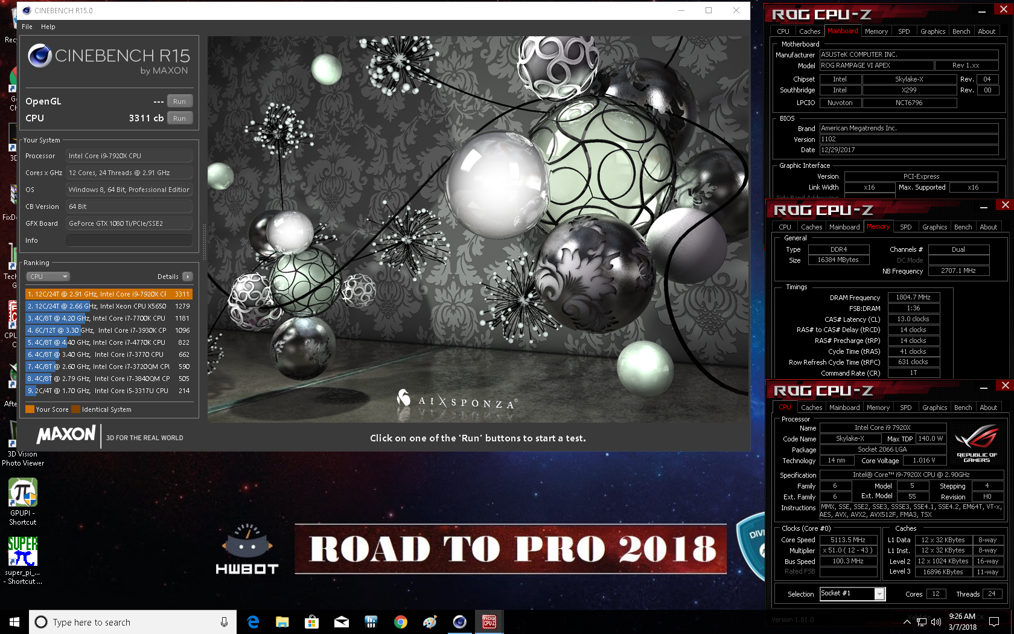
Task: Open About tab in top CPU-Z window
Action: point(986,31)
